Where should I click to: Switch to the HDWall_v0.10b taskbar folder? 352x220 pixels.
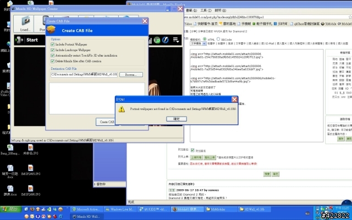[255, 209]
